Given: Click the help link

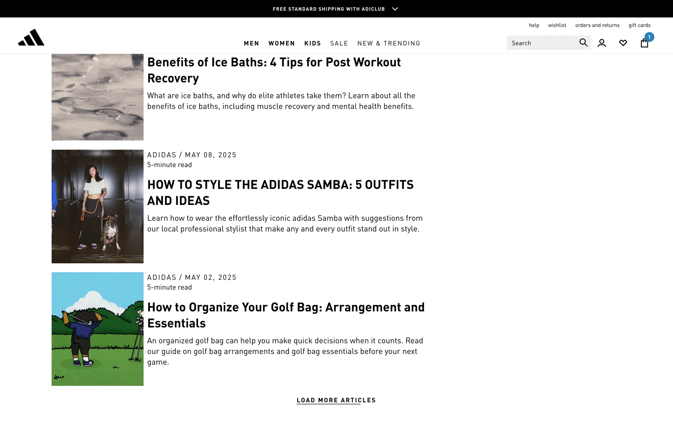Looking at the screenshot, I should (x=534, y=25).
